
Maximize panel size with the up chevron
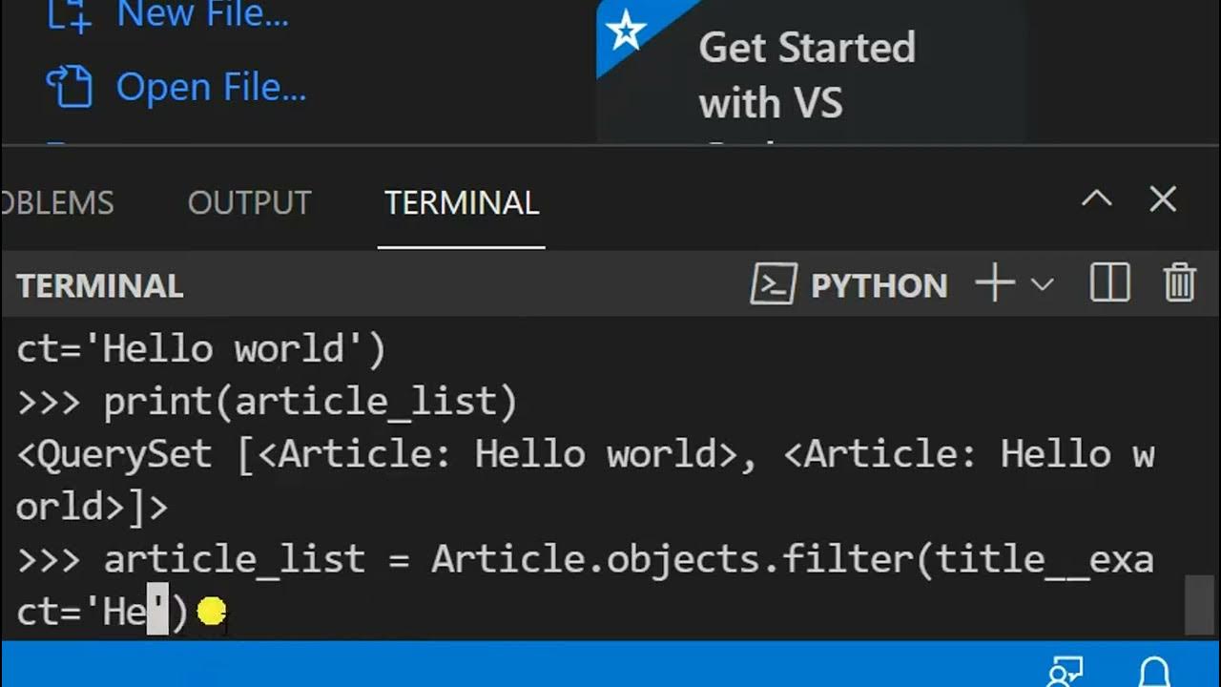(x=1097, y=198)
